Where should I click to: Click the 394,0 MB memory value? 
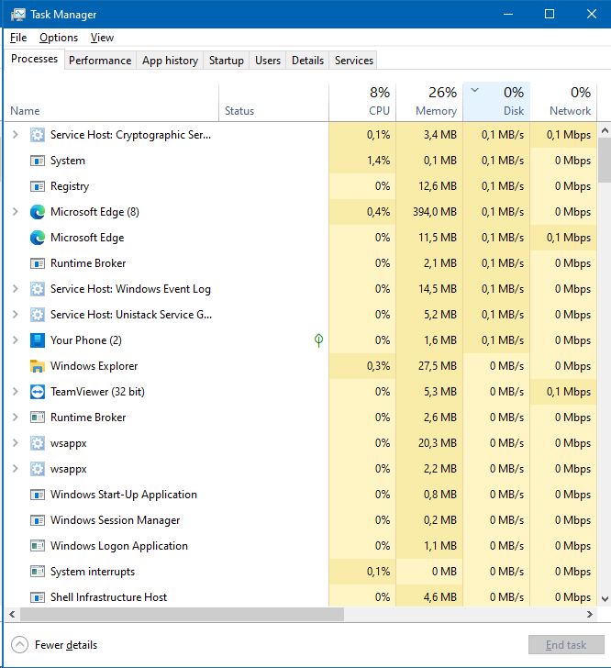click(x=435, y=212)
